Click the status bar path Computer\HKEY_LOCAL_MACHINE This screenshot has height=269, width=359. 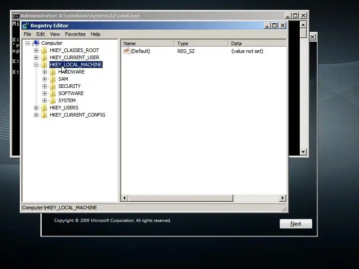coord(59,208)
